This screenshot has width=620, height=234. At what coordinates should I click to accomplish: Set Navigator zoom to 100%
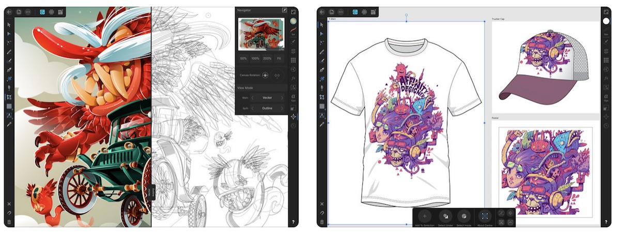pyautogui.click(x=255, y=58)
